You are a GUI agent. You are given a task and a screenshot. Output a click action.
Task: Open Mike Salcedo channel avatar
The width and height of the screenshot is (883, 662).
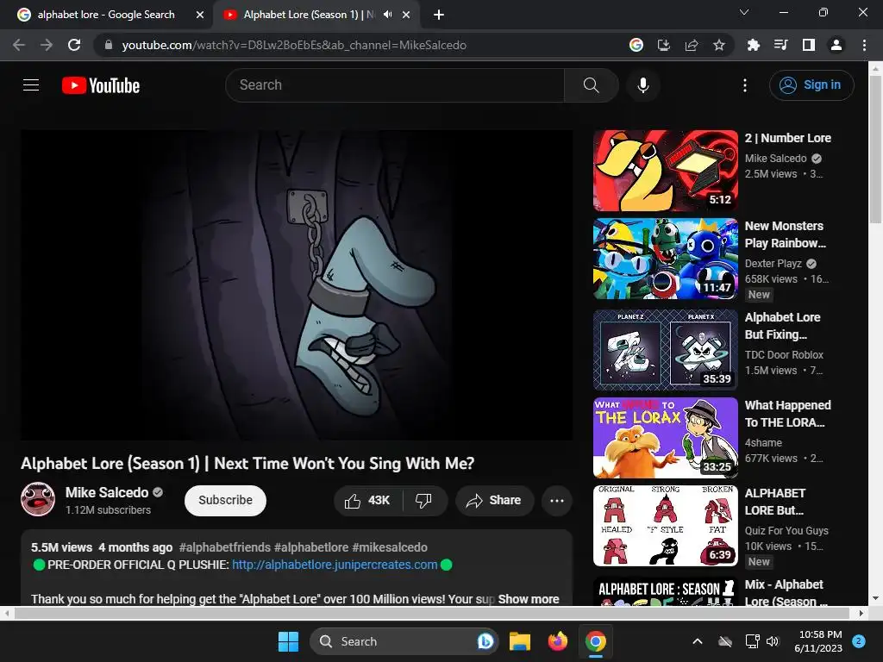(x=38, y=499)
